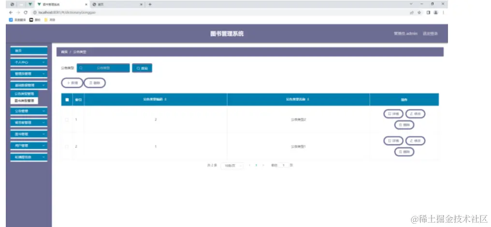The width and height of the screenshot is (491, 227).
Task: Open a new browser tab with plus icon
Action: [150, 4]
